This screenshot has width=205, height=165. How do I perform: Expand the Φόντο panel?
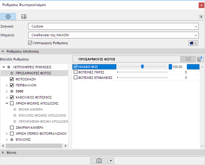(3, 152)
